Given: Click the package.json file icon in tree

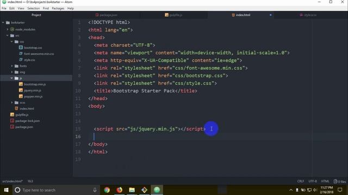Looking at the screenshot, I should [x=12, y=127].
